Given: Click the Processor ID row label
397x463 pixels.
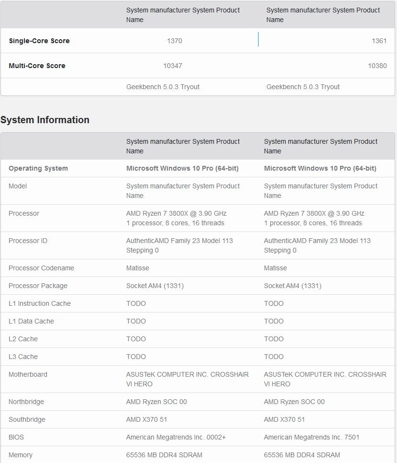Looking at the screenshot, I should click(x=28, y=241).
